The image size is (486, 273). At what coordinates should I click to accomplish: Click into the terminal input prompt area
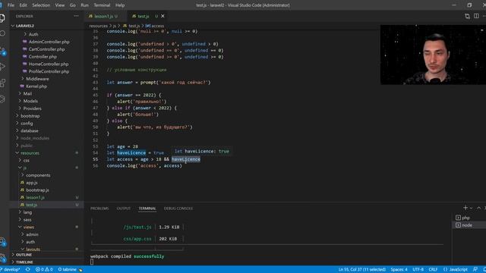92,262
